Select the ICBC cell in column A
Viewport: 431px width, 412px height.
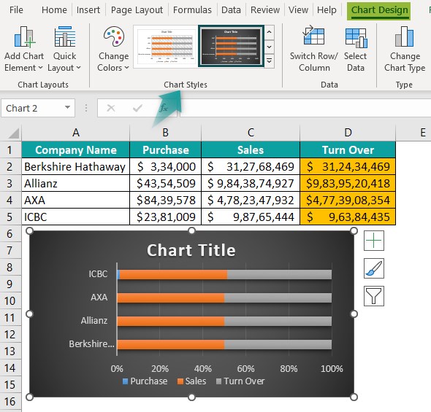[75, 217]
